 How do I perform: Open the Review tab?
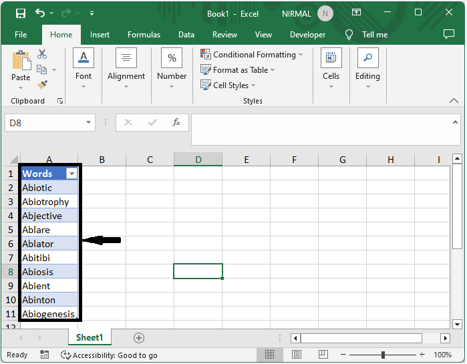coord(224,35)
